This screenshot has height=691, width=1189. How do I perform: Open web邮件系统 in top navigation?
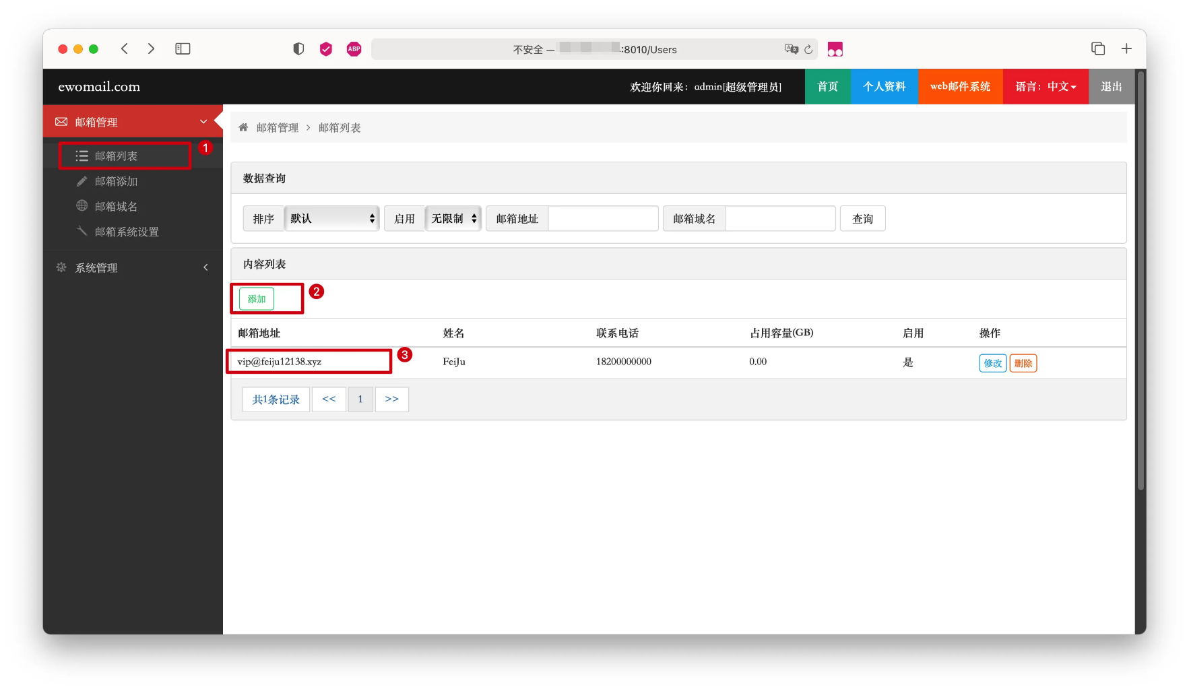coord(960,86)
